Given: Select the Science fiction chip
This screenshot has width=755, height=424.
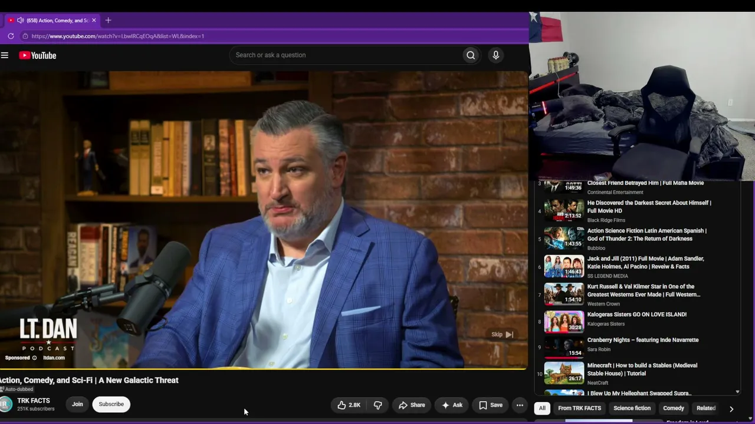Looking at the screenshot, I should click(632, 408).
